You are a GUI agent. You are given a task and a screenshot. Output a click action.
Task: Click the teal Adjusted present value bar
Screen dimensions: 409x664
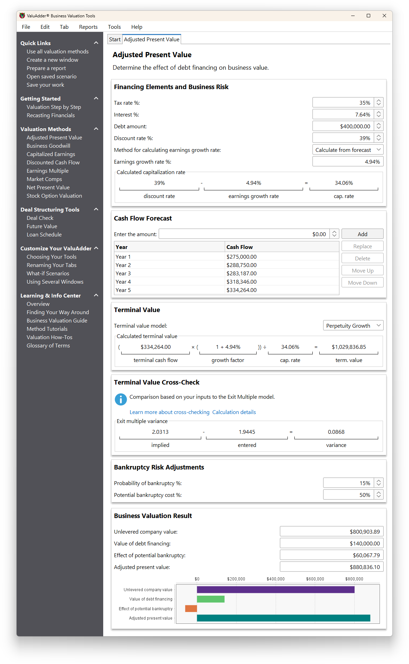coord(284,618)
